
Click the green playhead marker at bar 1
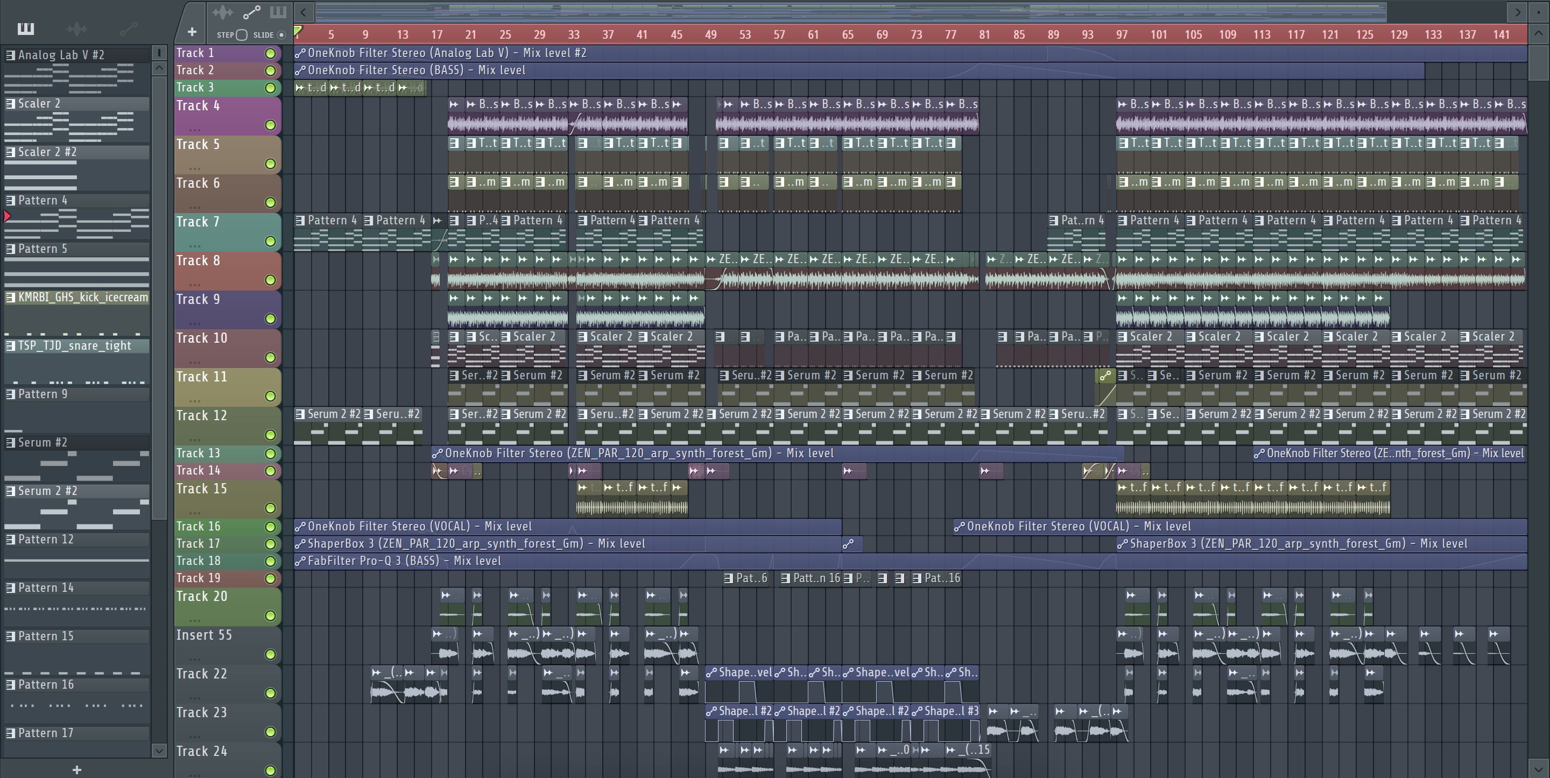[298, 30]
